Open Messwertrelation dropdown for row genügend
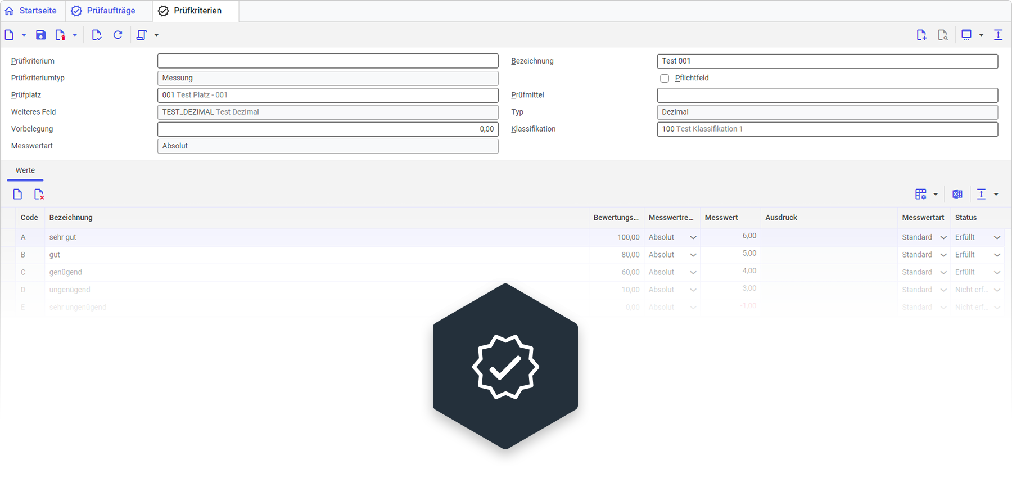 (x=693, y=272)
